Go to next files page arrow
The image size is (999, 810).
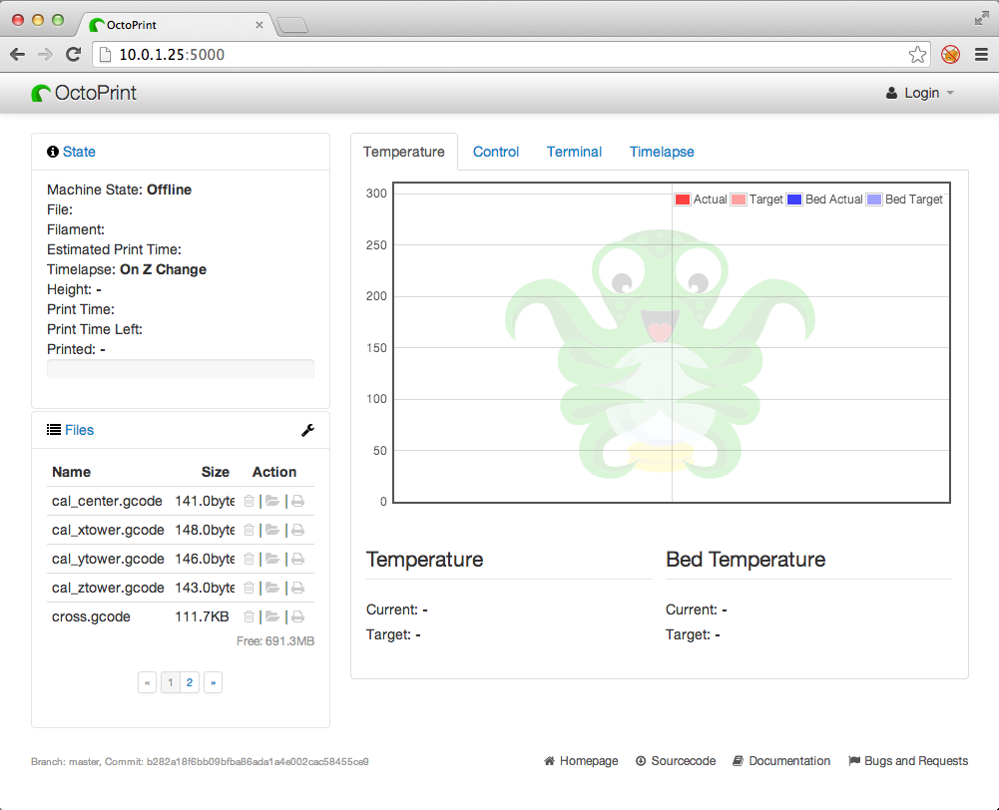click(x=213, y=682)
